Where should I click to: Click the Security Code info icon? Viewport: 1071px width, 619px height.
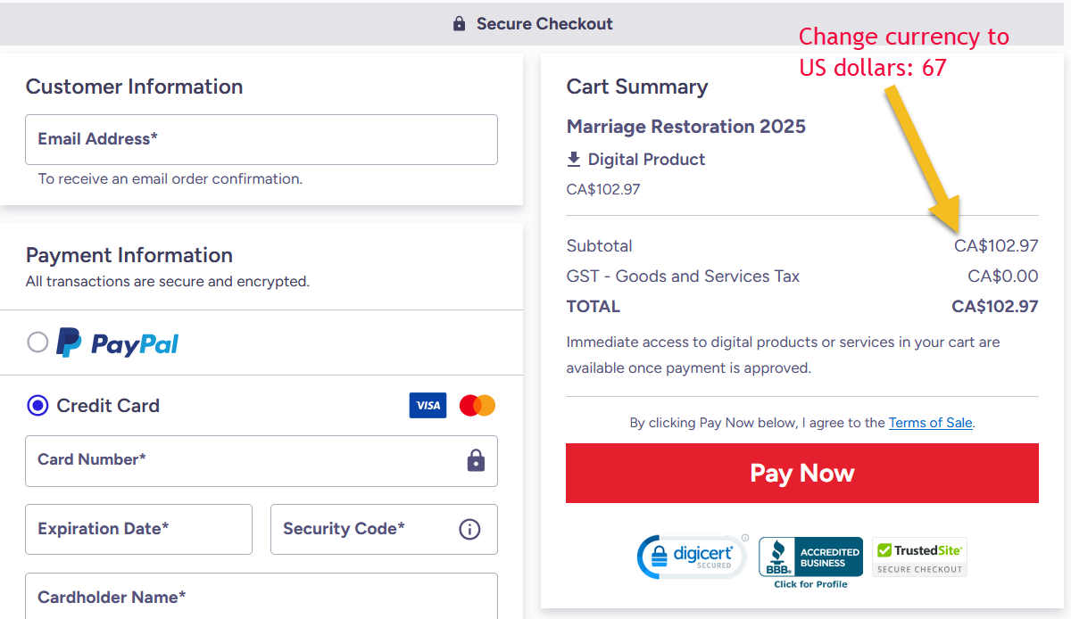point(469,529)
